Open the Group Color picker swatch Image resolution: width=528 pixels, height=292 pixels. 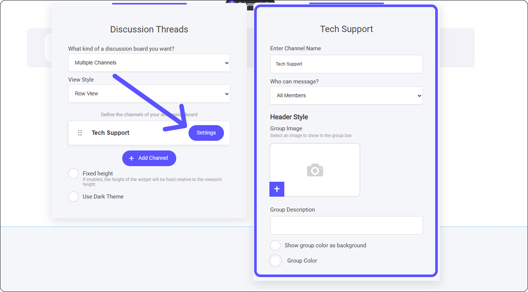pos(275,261)
